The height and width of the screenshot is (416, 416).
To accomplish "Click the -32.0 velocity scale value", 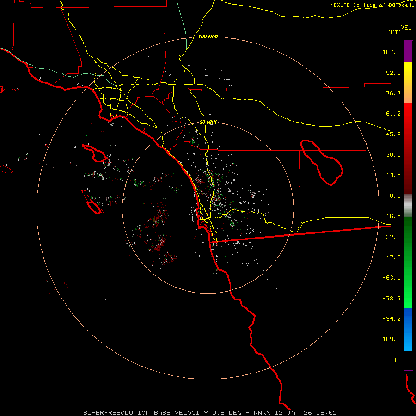I will point(392,237).
